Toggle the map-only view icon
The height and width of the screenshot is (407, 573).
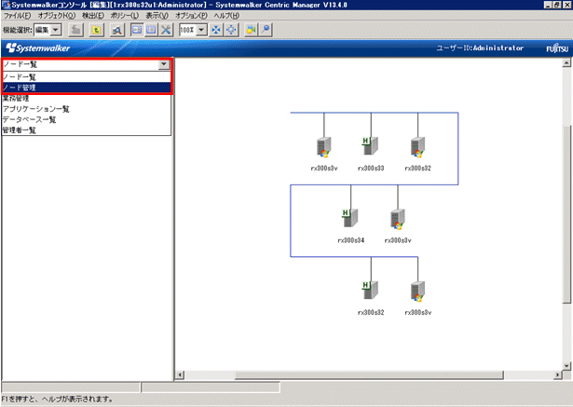151,30
